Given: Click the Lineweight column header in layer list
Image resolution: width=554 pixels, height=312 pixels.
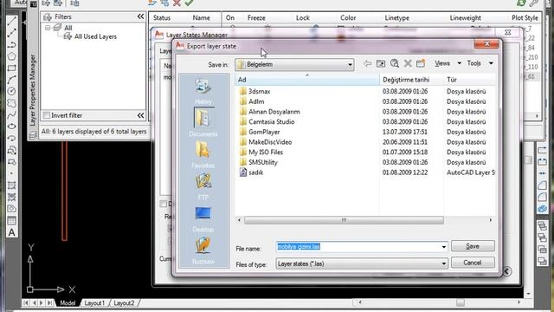Looking at the screenshot, I should (466, 17).
